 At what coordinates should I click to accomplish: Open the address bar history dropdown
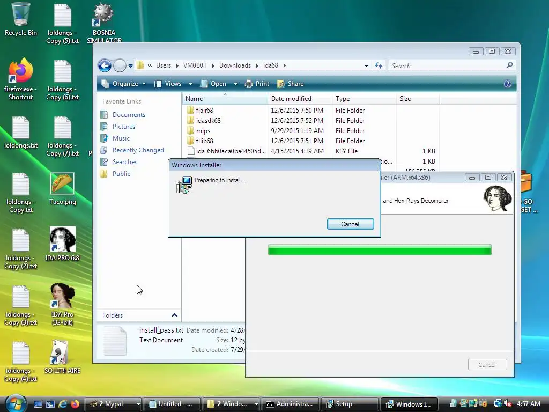tap(366, 65)
